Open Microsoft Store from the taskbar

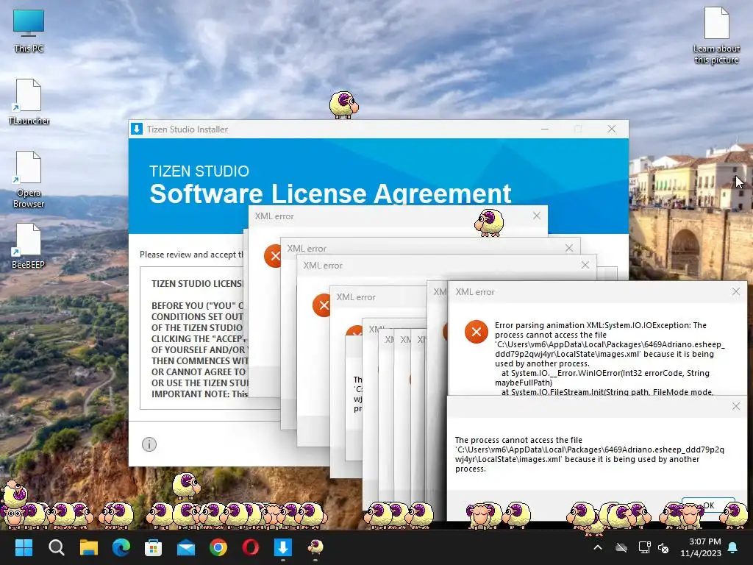153,547
